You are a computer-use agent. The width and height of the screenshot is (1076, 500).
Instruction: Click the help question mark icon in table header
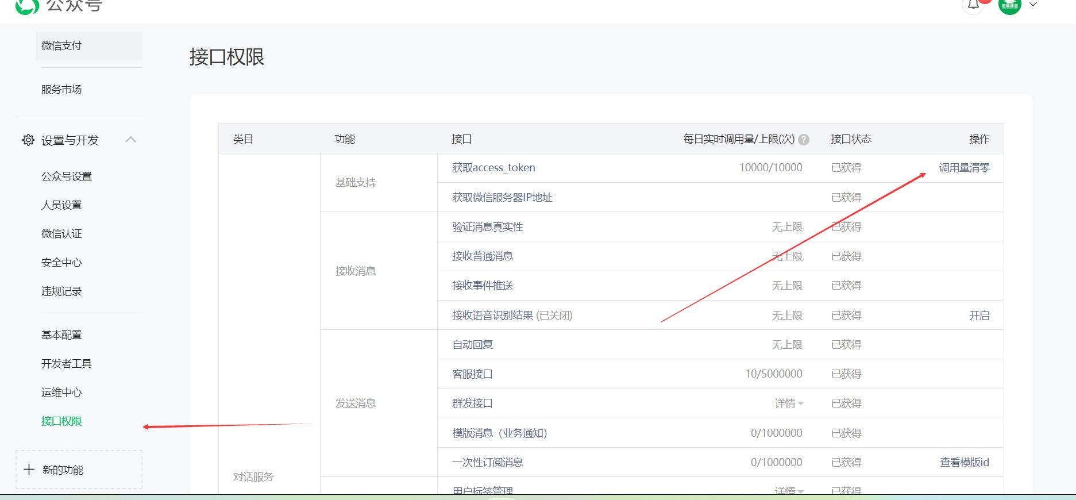click(804, 140)
